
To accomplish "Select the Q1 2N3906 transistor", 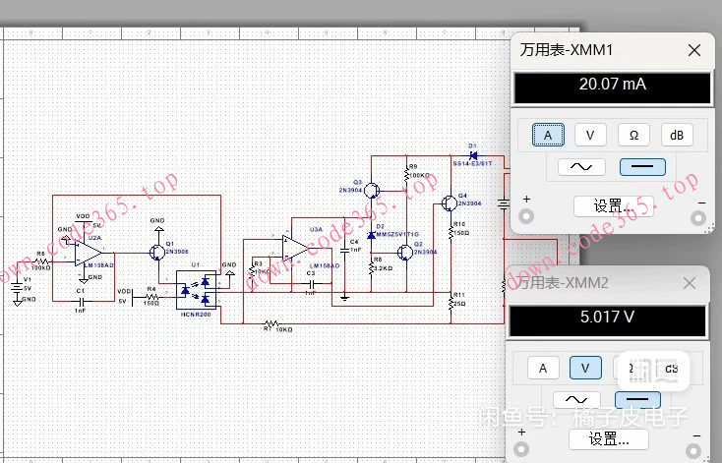I will click(157, 251).
